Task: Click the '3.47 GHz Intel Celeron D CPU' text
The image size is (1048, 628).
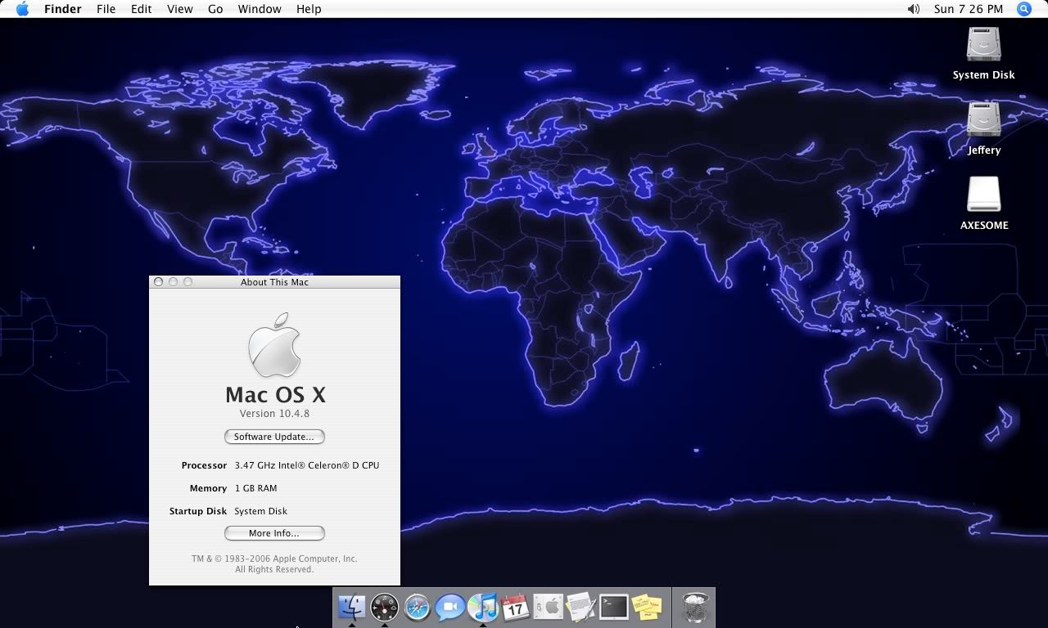Action: (x=307, y=465)
